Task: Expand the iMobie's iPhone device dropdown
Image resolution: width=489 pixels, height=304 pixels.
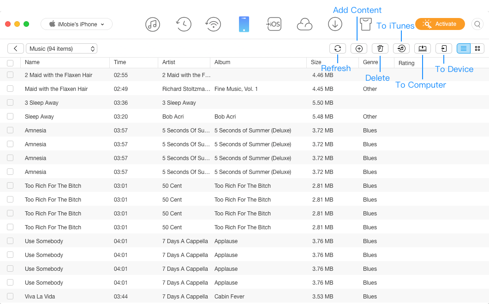Action: [77, 24]
